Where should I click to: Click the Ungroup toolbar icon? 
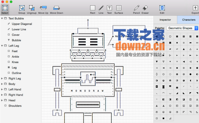coord(32,10)
